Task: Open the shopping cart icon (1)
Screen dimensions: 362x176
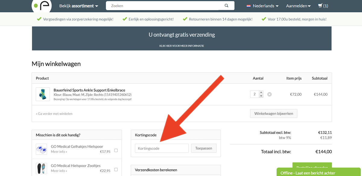Action: coord(323,6)
